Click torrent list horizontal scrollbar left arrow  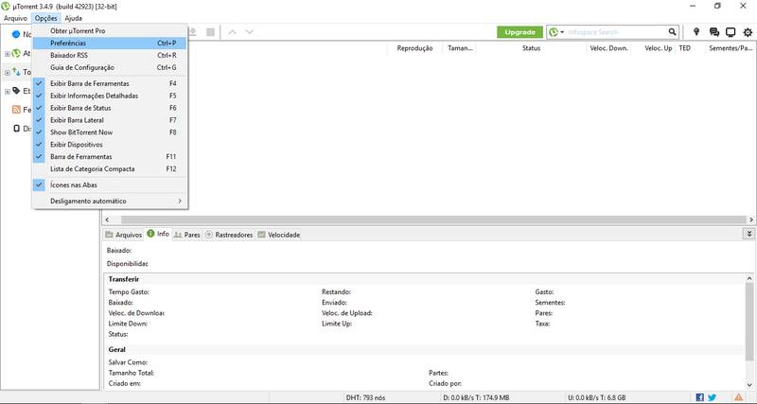[x=107, y=220]
